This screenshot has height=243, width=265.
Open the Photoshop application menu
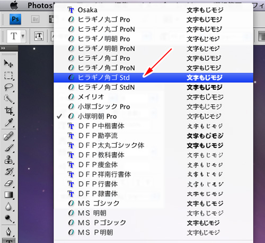tap(41, 5)
